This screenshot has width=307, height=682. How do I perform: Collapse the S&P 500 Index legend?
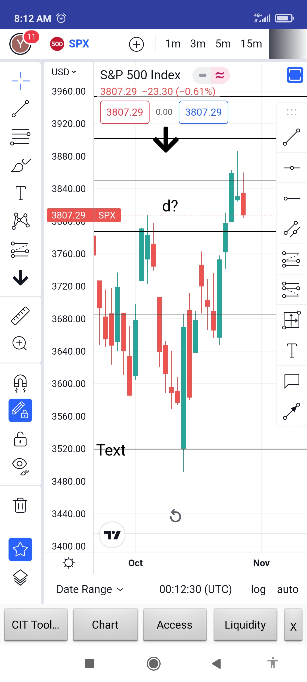click(x=202, y=75)
